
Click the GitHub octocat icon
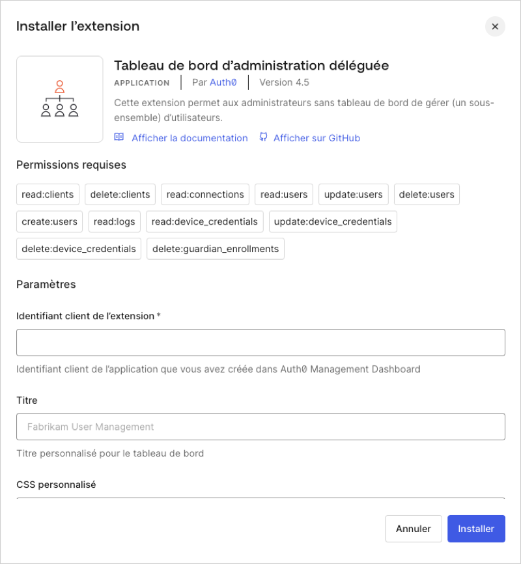pos(263,137)
